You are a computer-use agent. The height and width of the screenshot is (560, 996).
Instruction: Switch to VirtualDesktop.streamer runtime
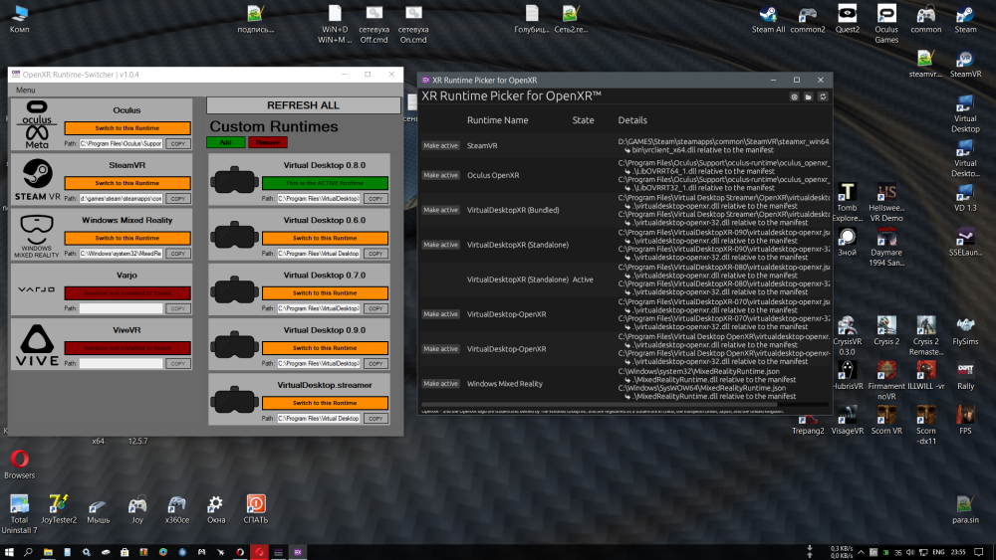coord(325,404)
